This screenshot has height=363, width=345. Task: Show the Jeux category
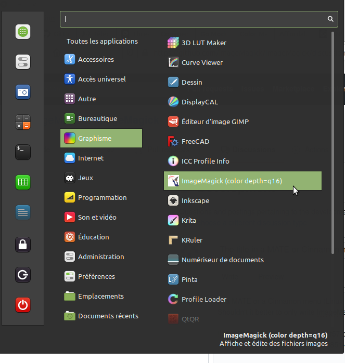101,178
